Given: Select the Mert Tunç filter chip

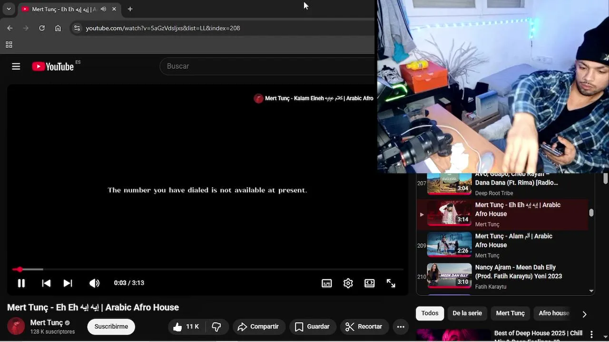Looking at the screenshot, I should point(510,313).
